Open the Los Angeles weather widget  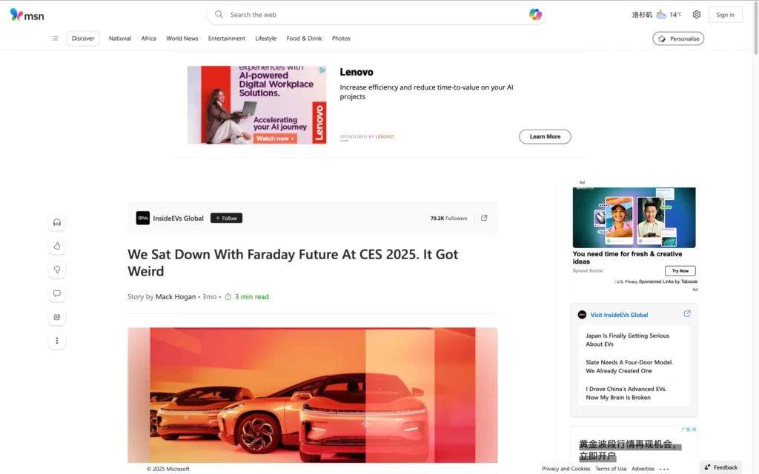click(x=657, y=15)
